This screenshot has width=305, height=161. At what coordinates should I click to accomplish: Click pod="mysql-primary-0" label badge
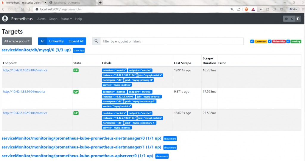click(139, 80)
